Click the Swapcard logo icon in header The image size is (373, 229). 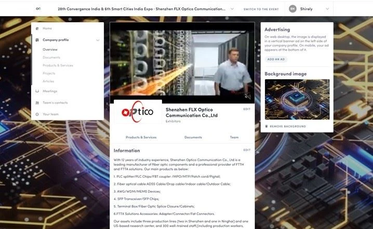[x=38, y=9]
